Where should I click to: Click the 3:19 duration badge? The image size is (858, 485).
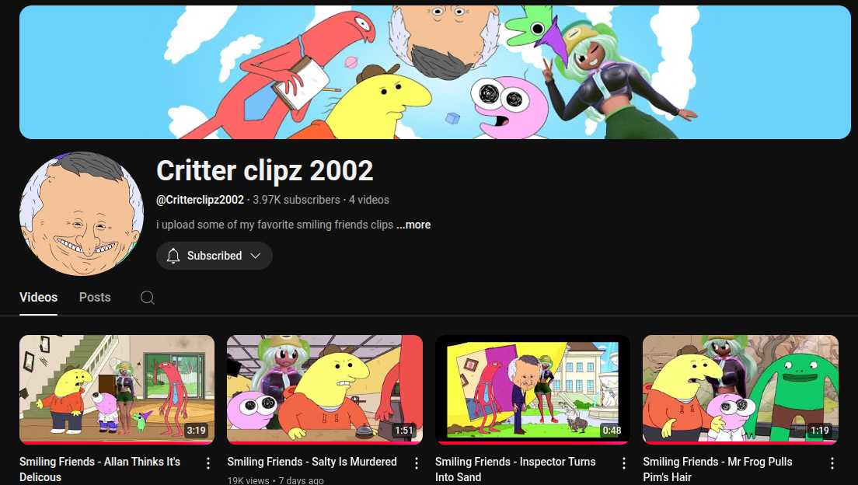[x=196, y=431]
